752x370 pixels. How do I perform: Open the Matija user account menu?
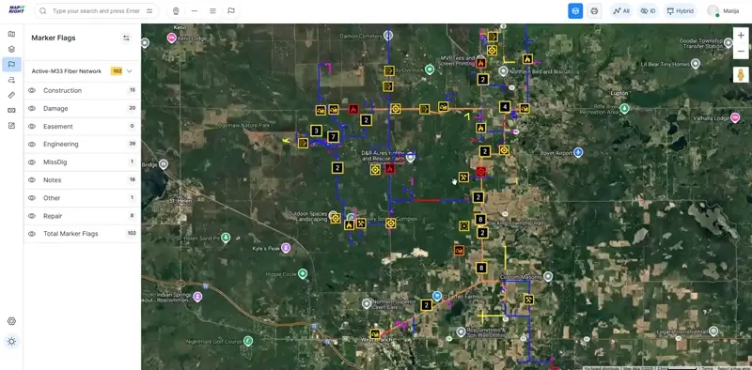point(723,10)
